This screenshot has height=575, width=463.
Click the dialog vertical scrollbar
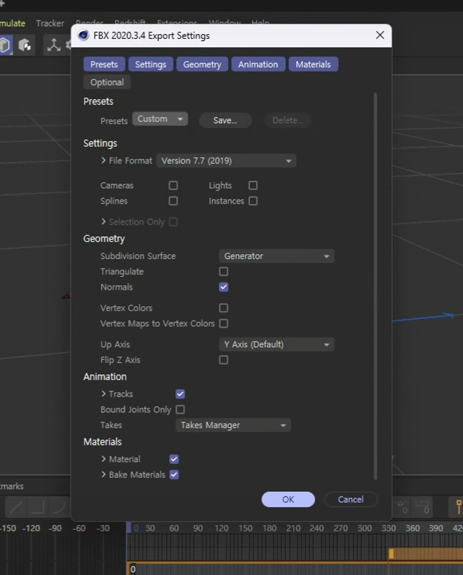coord(375,286)
